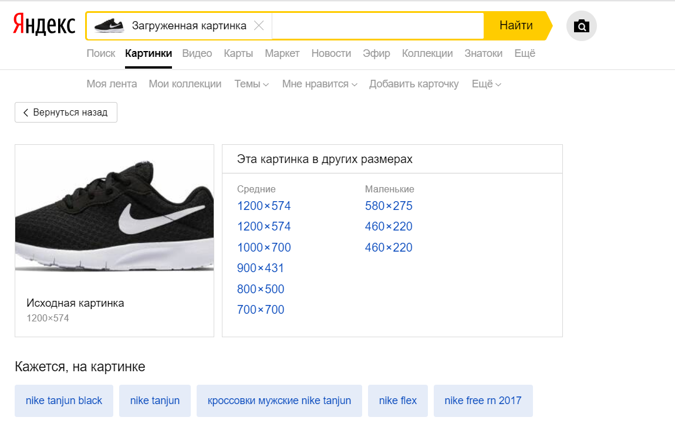Click into the empty search input field
Screen dimensions: 675x434
point(377,26)
